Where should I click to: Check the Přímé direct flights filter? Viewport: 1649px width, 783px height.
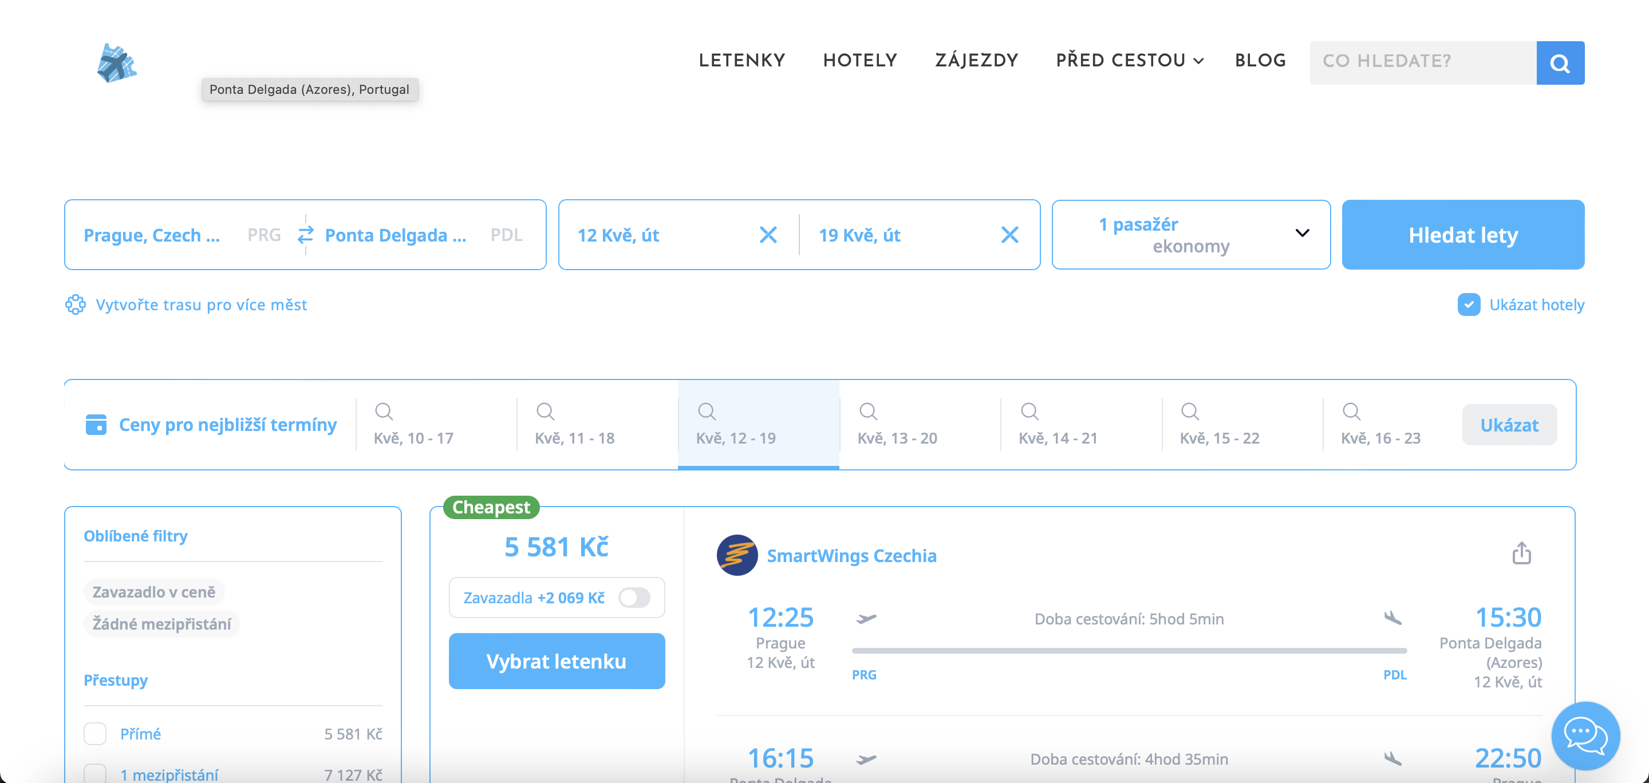(96, 734)
